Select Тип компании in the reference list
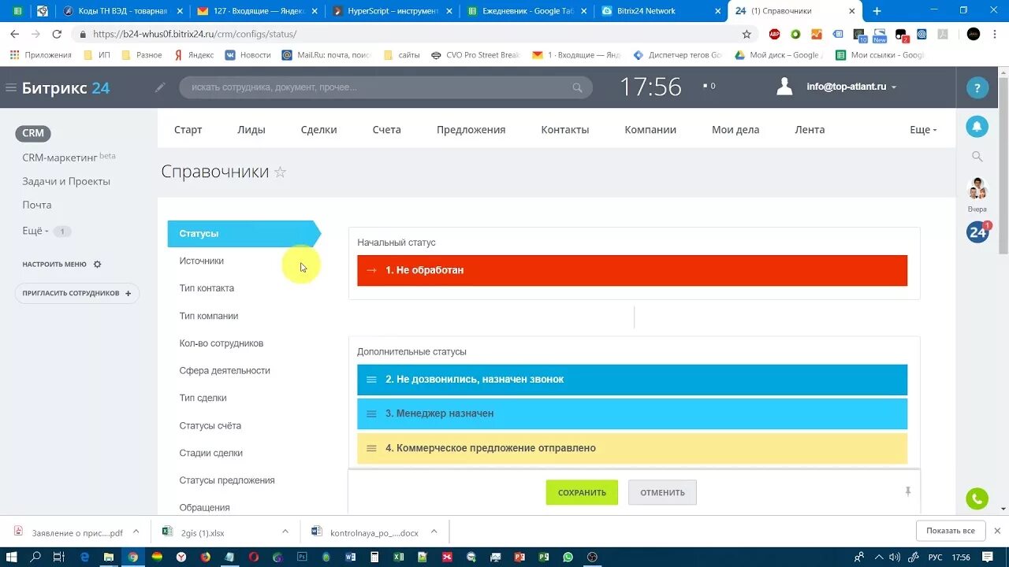 pos(208,316)
